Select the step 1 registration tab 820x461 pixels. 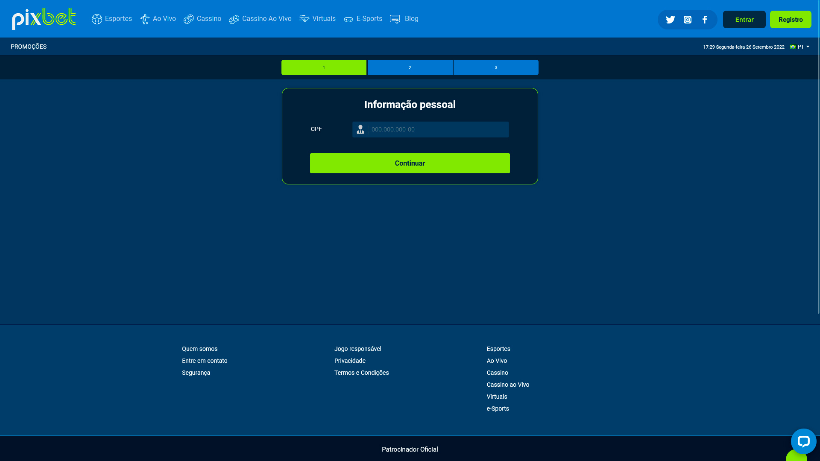(x=324, y=67)
